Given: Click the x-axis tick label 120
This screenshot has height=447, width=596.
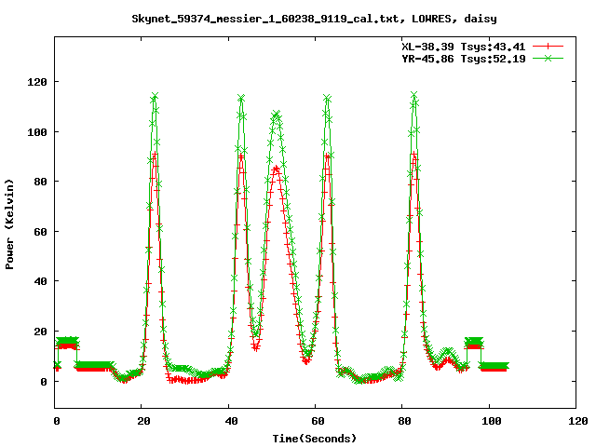Looking at the screenshot, I should pyautogui.click(x=578, y=421).
